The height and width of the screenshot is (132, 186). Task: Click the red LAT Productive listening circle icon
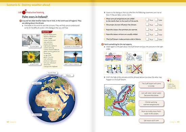pos(24,12)
